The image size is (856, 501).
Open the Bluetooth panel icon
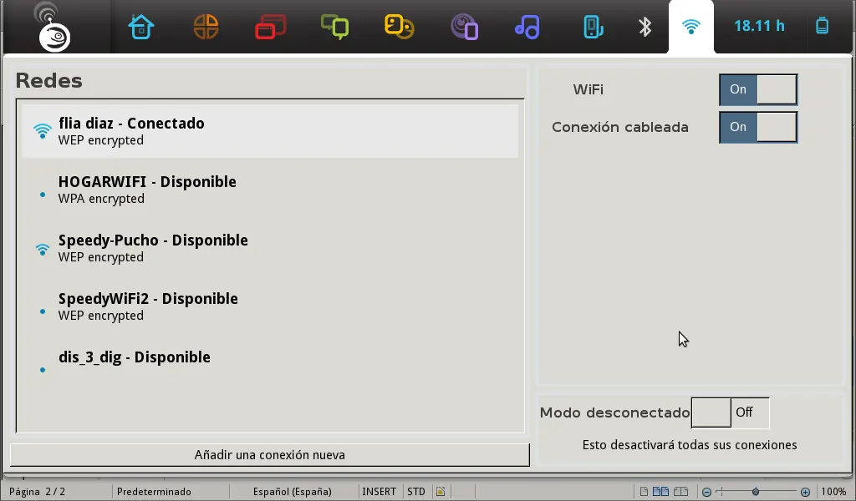(x=645, y=27)
